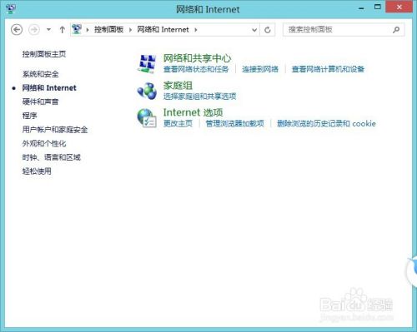Click the Control Panel icon in address bar
417x332 pixels.
click(x=77, y=29)
